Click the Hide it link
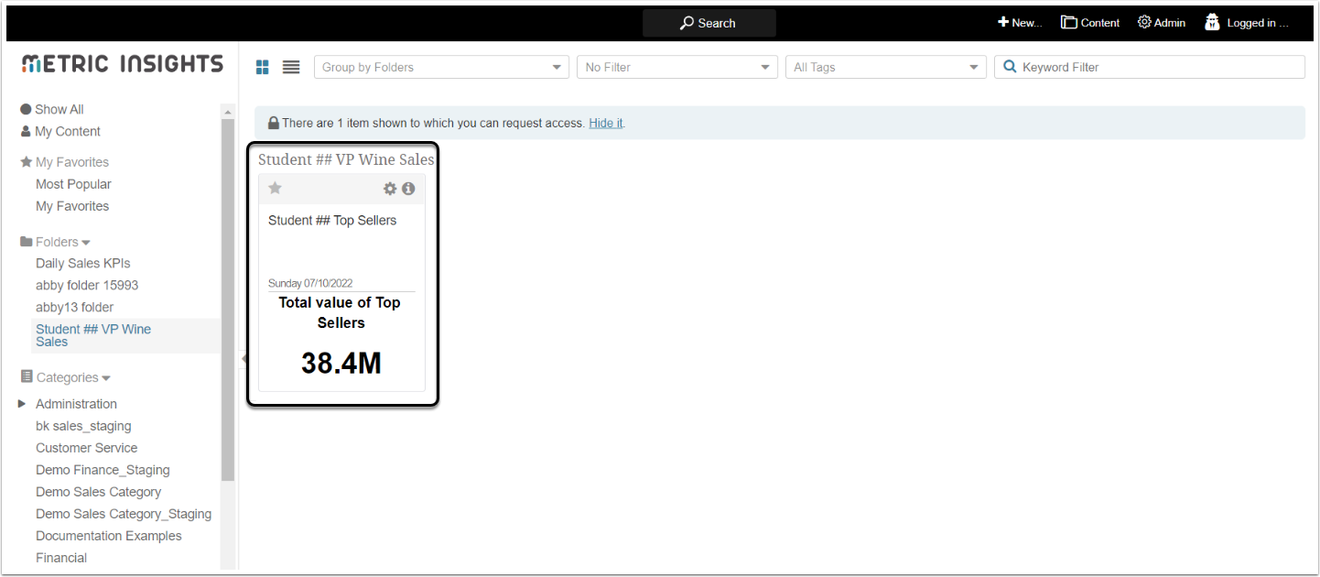Viewport: 1320px width, 577px height. coord(606,123)
